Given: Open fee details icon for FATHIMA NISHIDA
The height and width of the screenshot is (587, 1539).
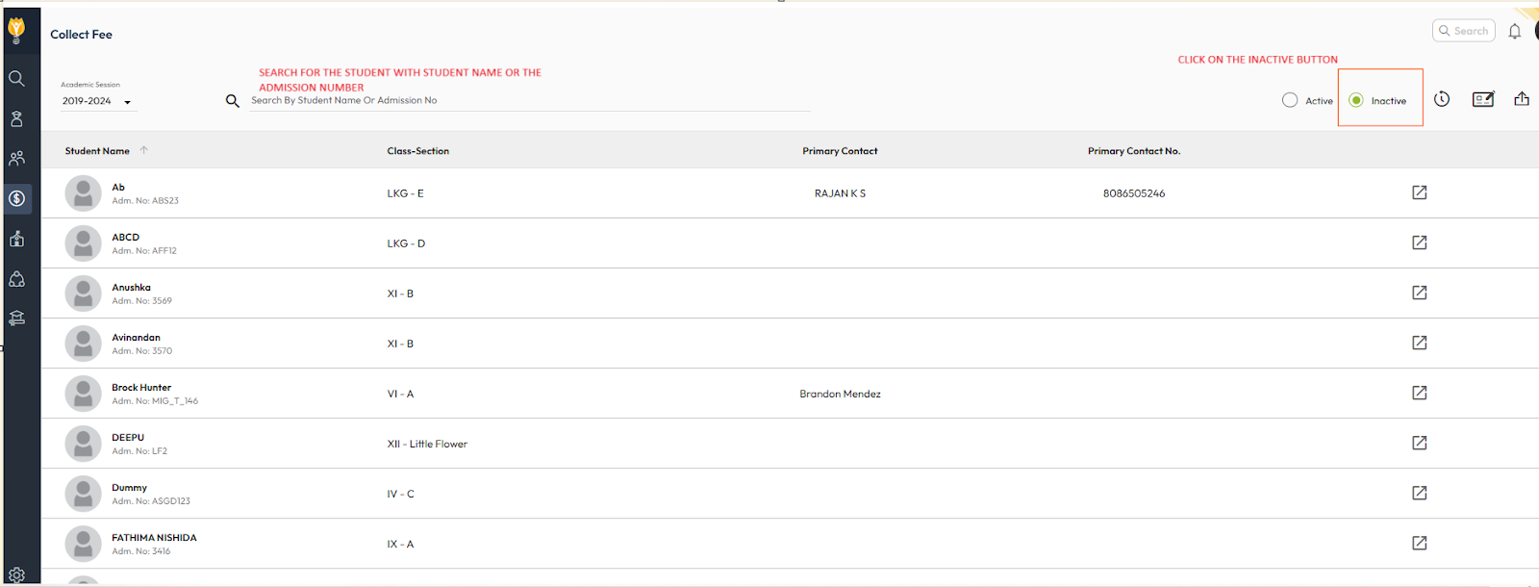Looking at the screenshot, I should (1419, 543).
